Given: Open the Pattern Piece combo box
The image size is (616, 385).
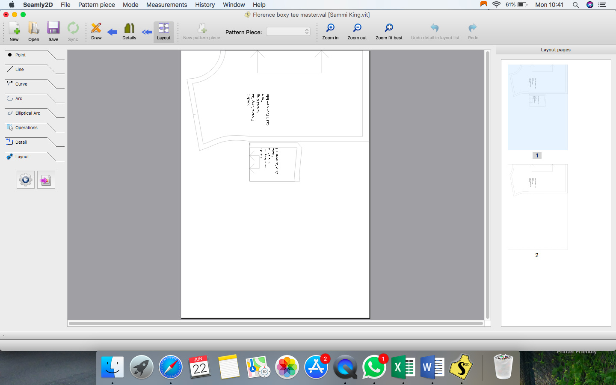Looking at the screenshot, I should pos(288,32).
